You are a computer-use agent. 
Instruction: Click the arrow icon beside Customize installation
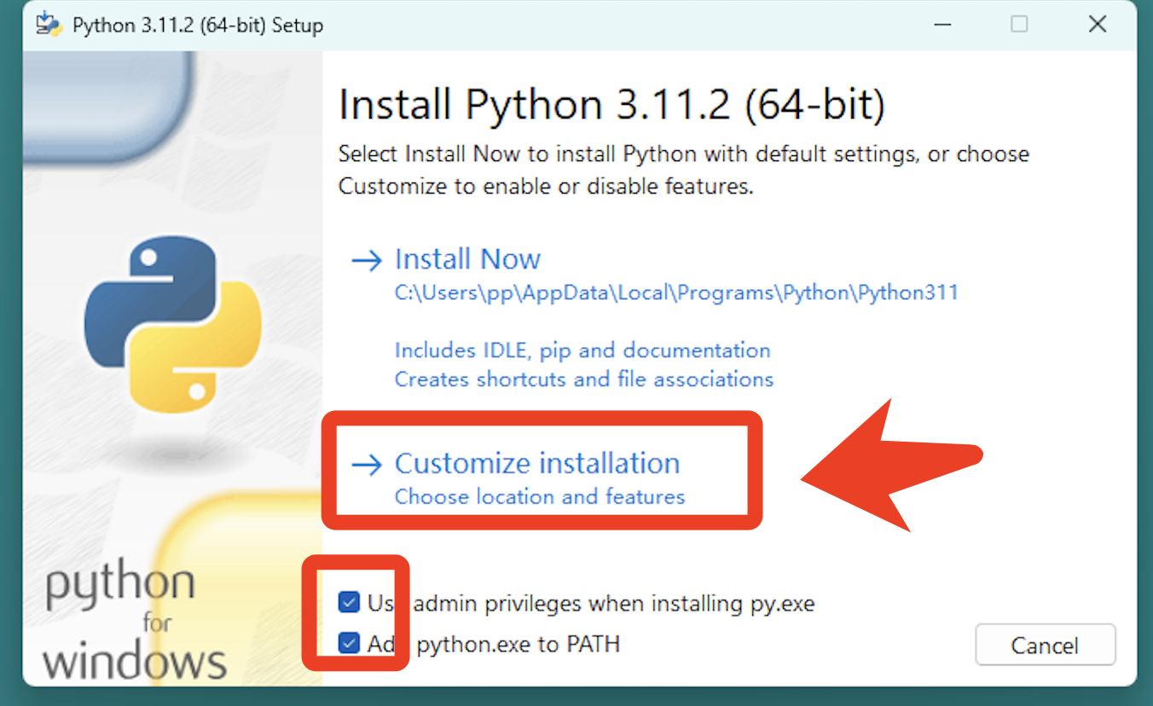point(367,465)
